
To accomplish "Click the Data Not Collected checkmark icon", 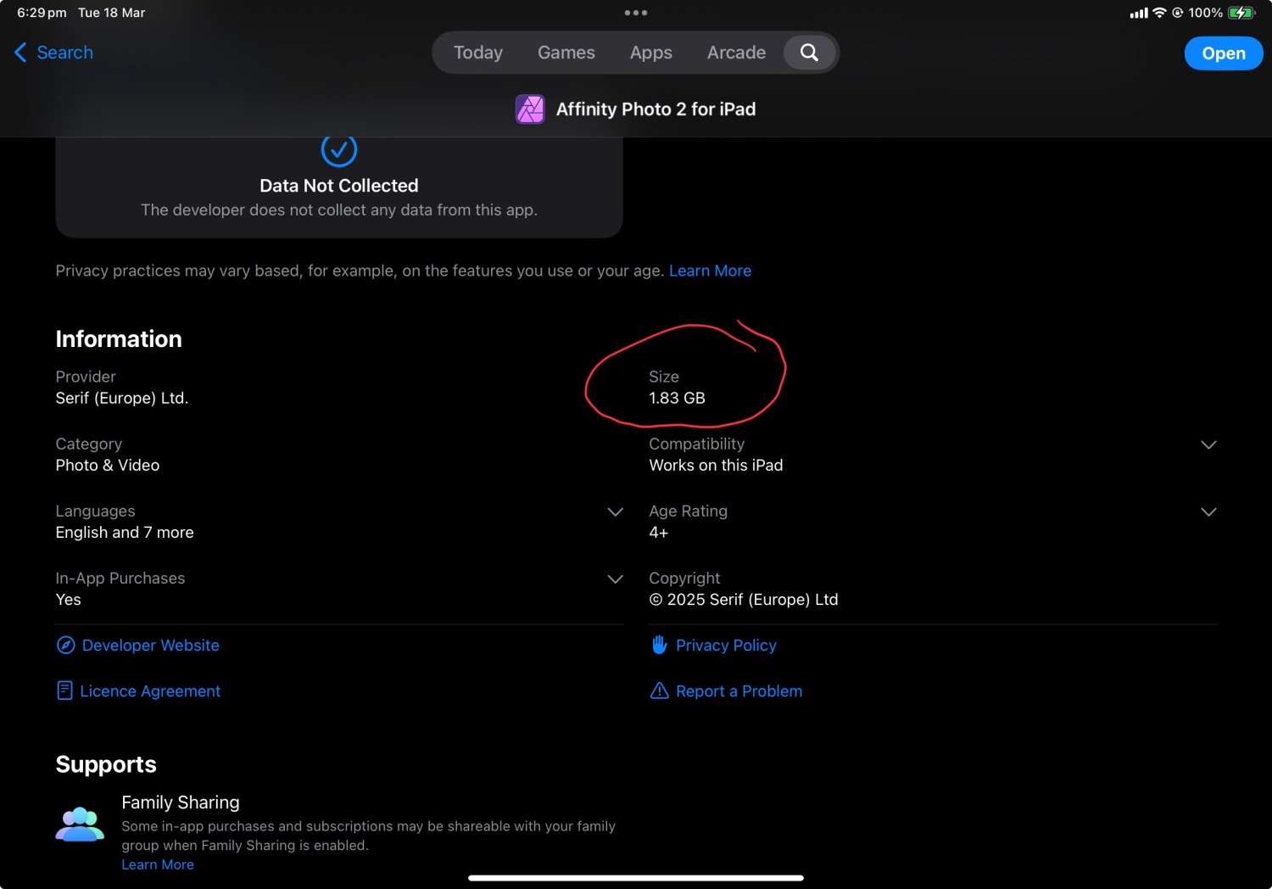I will click(x=338, y=150).
